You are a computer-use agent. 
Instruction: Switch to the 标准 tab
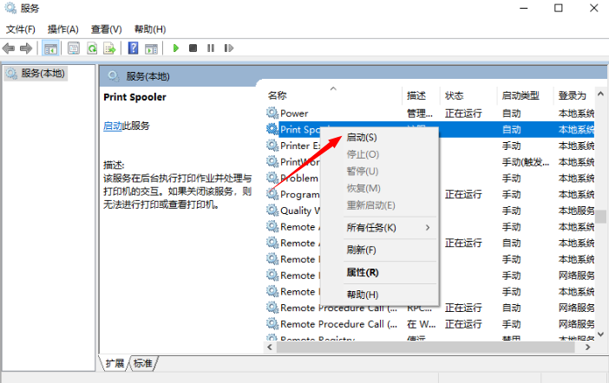(143, 363)
